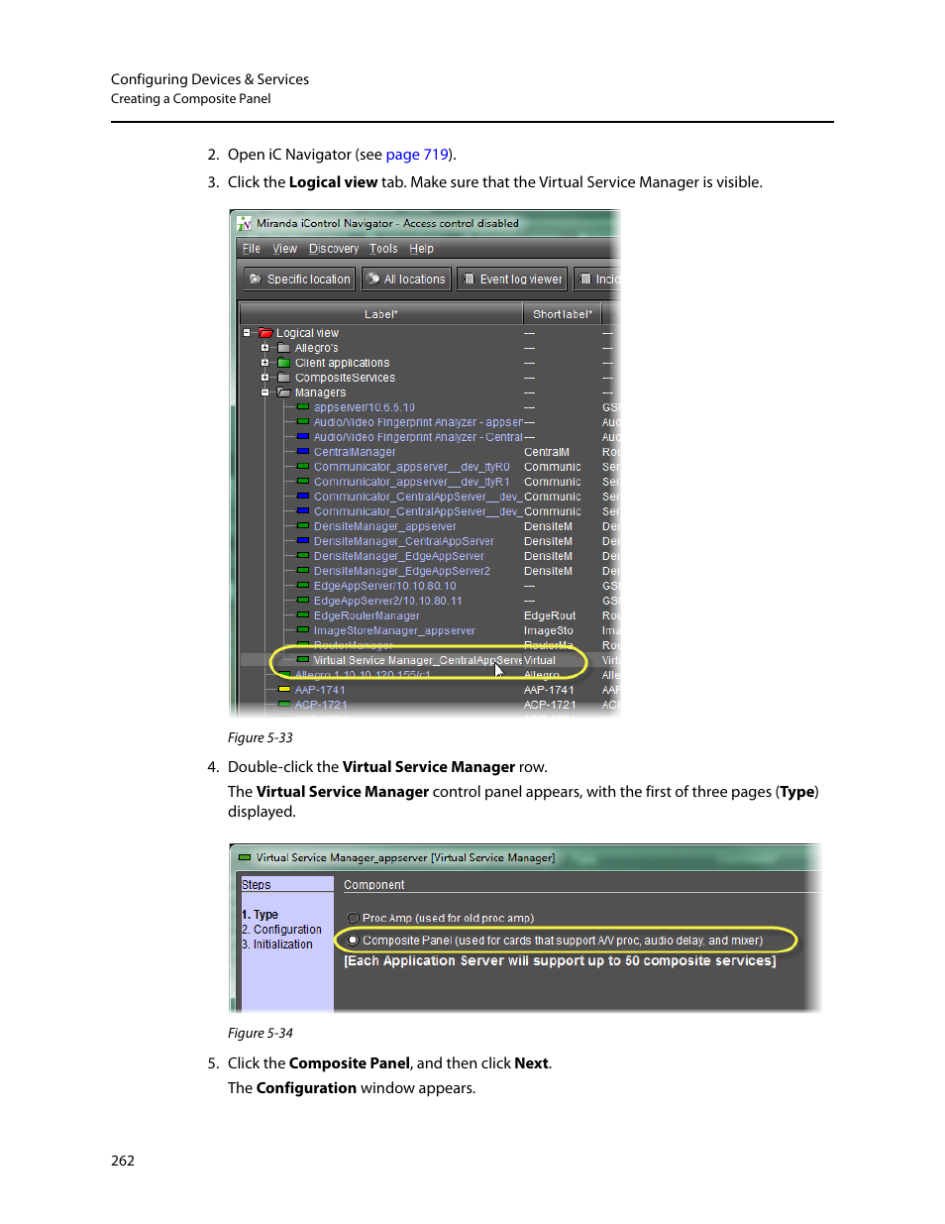Select the Audio/Video Fingerprint Analyzer - appserver row

point(429,422)
